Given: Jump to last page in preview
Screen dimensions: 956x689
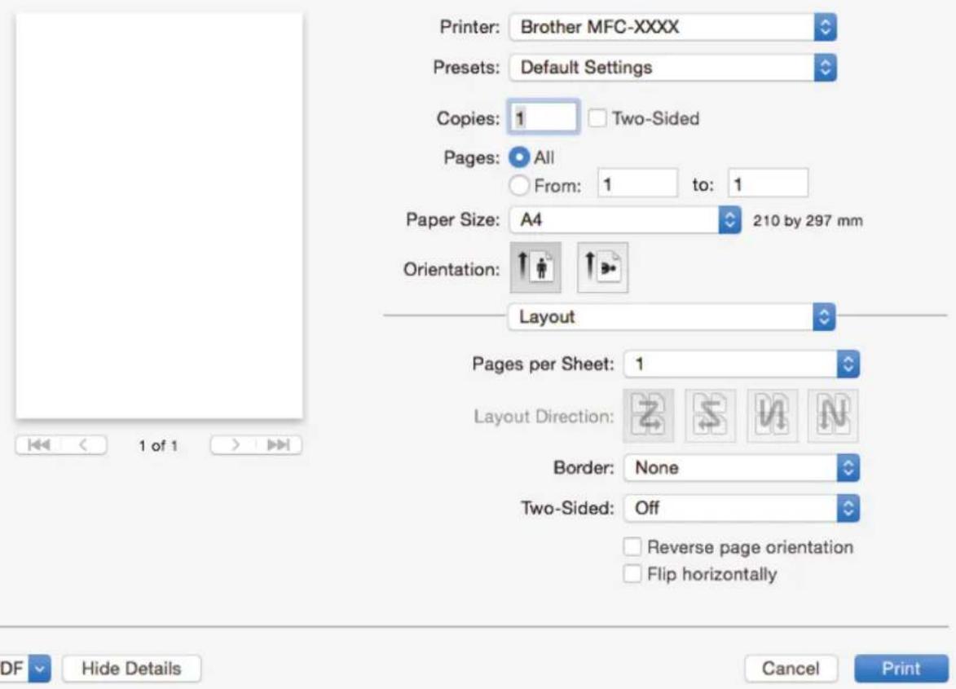Looking at the screenshot, I should pyautogui.click(x=279, y=445).
